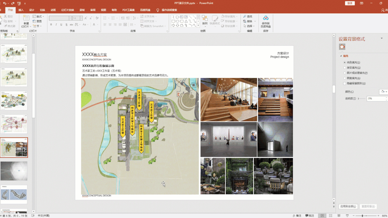The image size is (388, 218).
Task: Click the text shadow S button
Action: (x=66, y=24)
